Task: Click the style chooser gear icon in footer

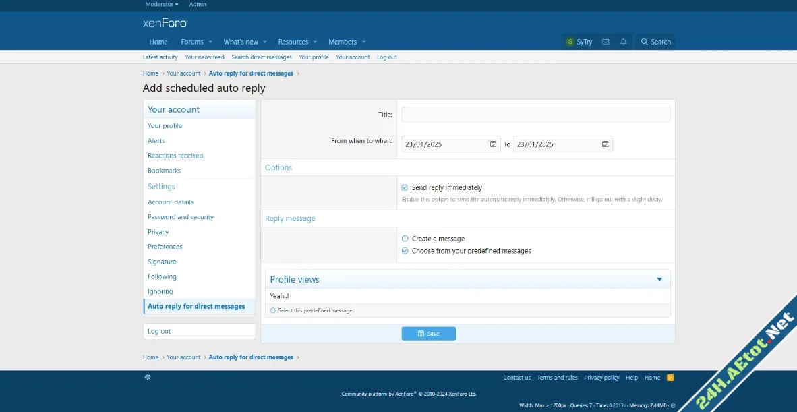Action: coord(148,378)
